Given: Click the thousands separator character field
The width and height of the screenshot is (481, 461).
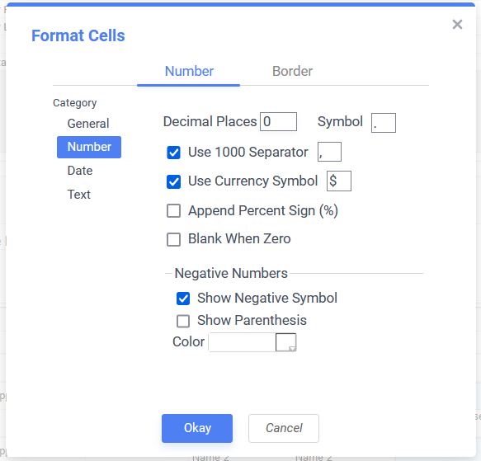Looking at the screenshot, I should pyautogui.click(x=329, y=152).
